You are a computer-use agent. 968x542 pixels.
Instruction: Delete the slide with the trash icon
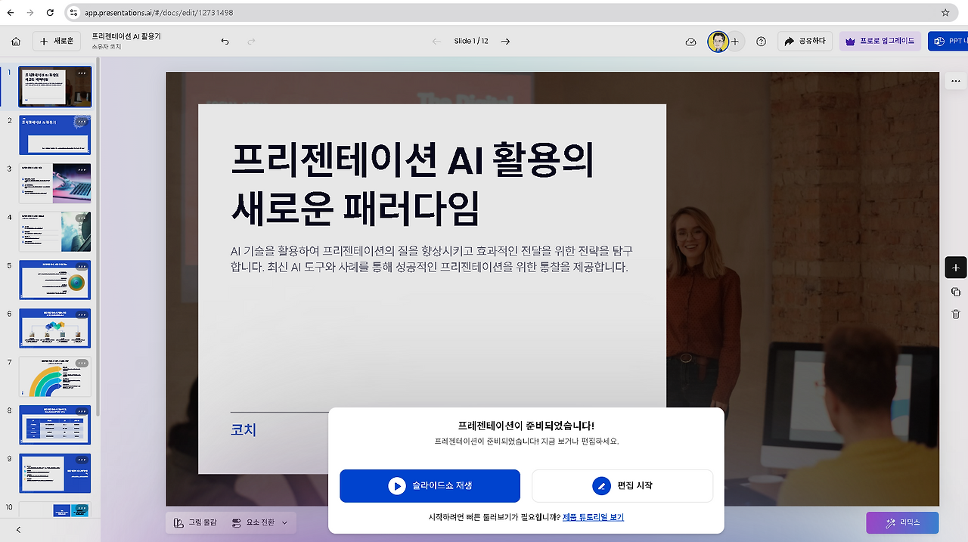pyautogui.click(x=955, y=313)
